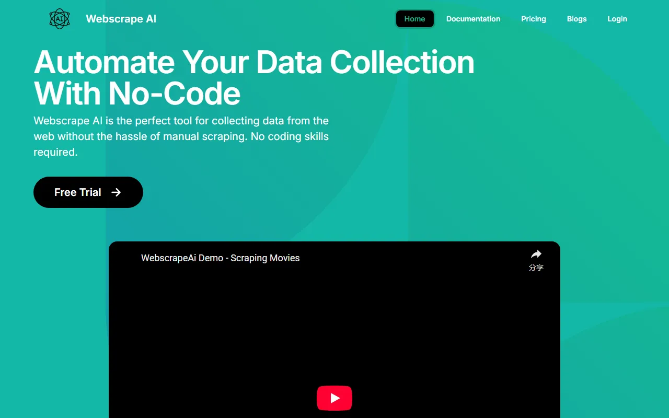Navigate to the Pricing page
Screen dimensions: 669x418
tap(533, 19)
